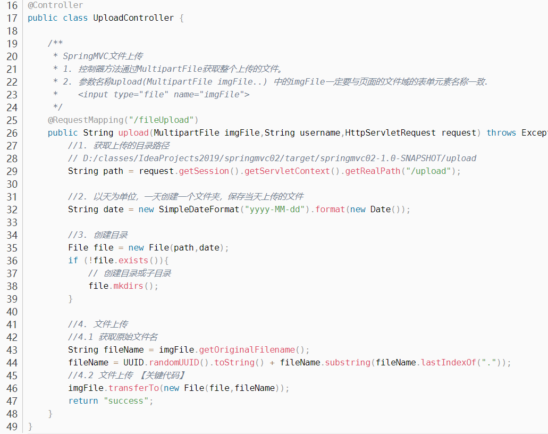Click the substring method call

(348, 363)
